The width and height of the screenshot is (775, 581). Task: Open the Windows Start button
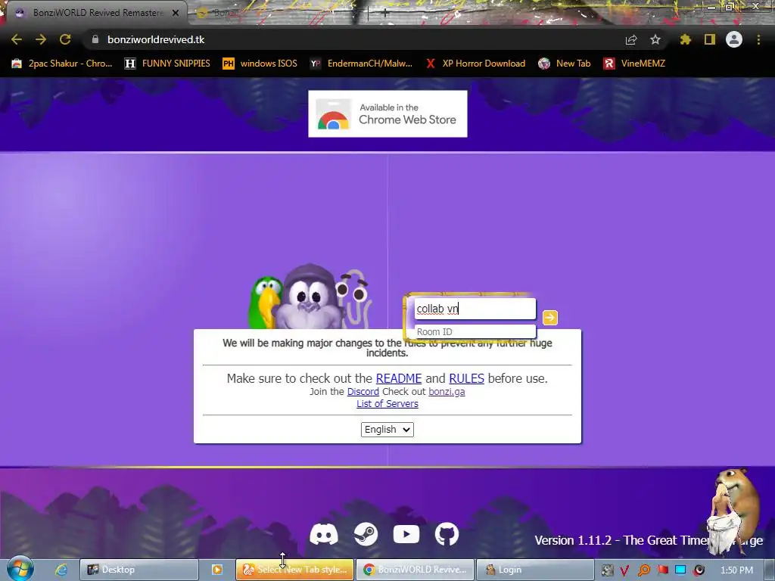pyautogui.click(x=20, y=569)
